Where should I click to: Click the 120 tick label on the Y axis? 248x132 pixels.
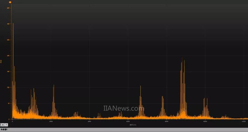pos(8,87)
